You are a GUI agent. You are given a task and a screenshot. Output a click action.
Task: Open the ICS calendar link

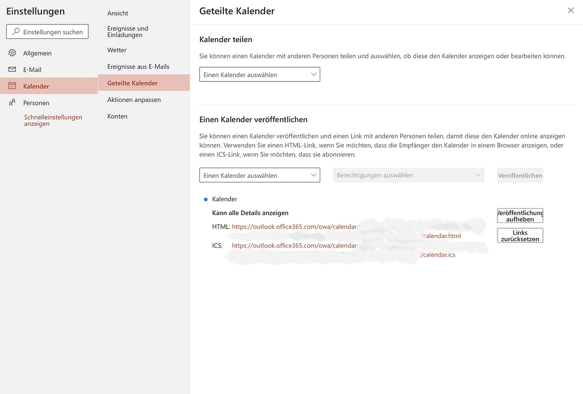click(295, 246)
